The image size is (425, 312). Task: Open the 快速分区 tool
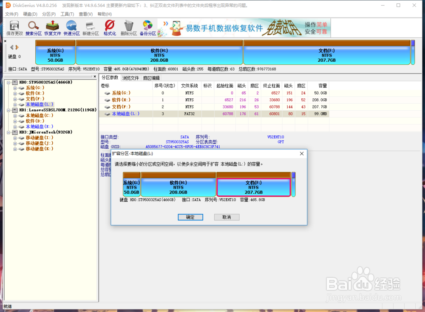(x=71, y=28)
